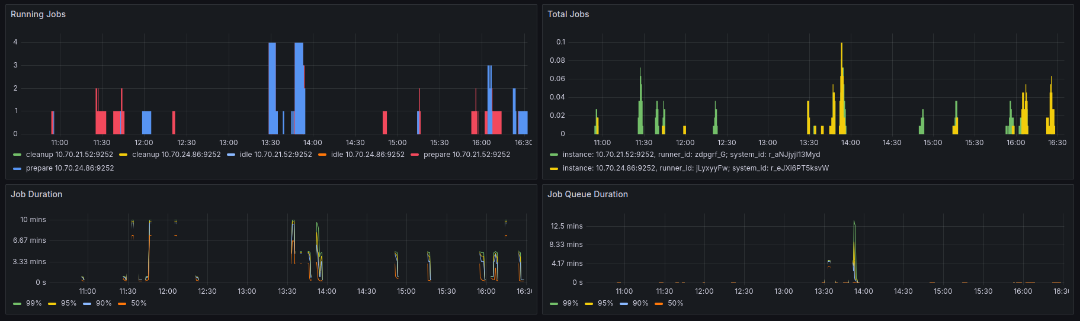The width and height of the screenshot is (1080, 321).
Task: Click the 4.17 mins y-axis label
Action: (567, 264)
